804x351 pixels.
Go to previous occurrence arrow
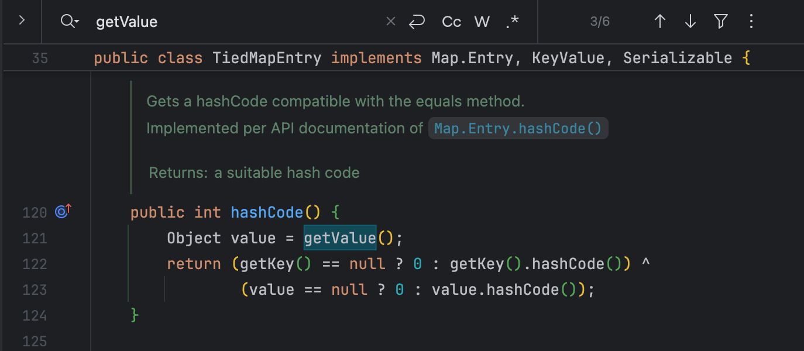click(660, 22)
